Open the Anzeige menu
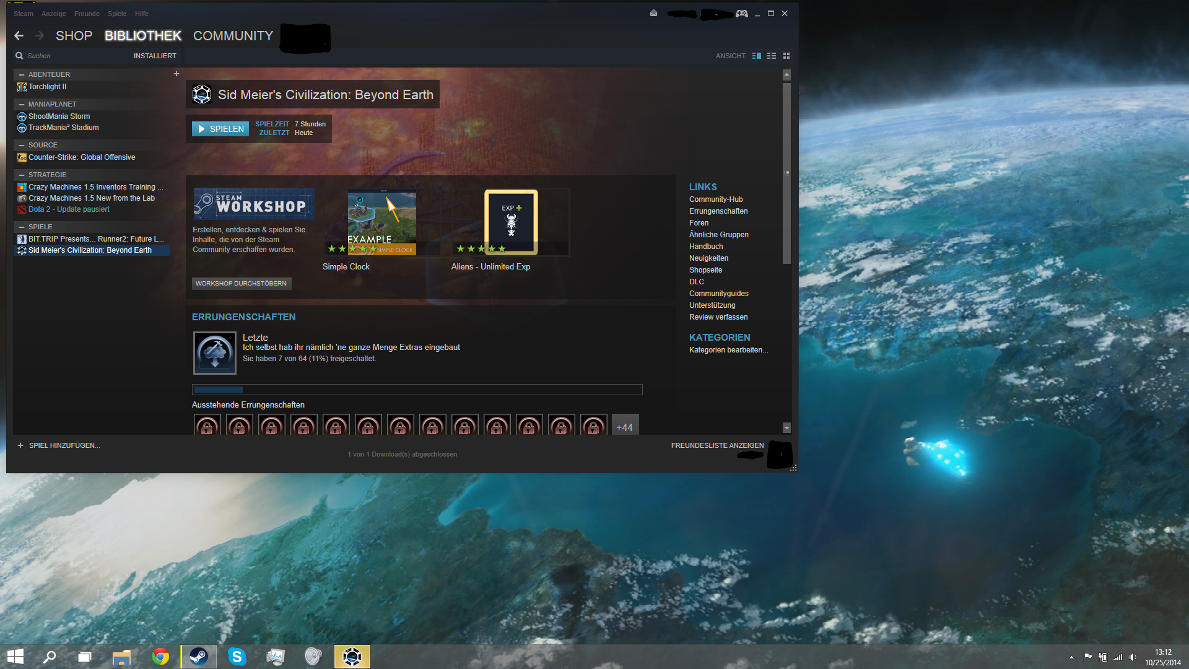Viewport: 1189px width, 669px height. click(54, 14)
